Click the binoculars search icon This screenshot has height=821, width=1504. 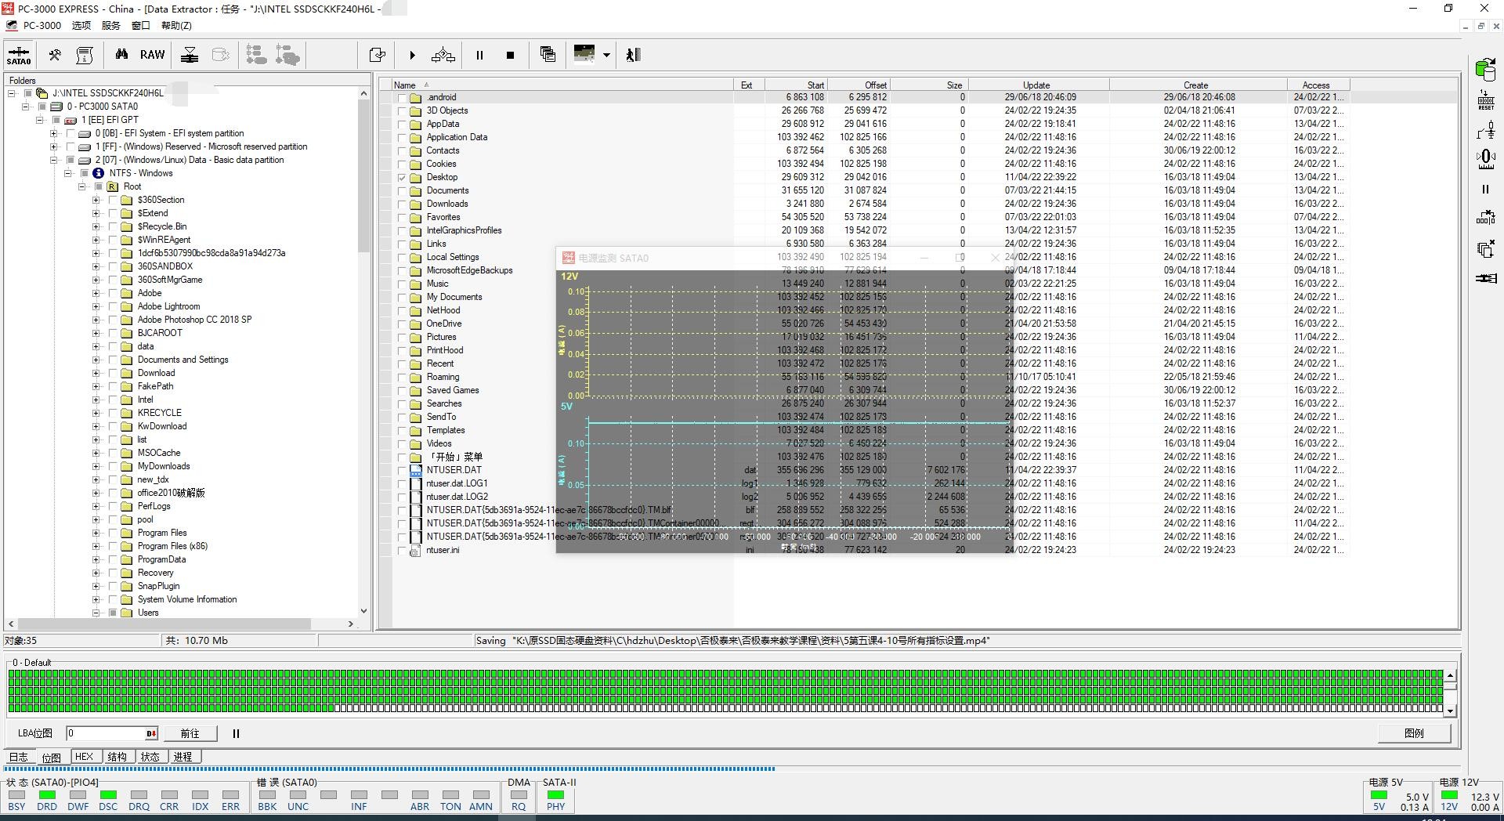click(x=121, y=55)
